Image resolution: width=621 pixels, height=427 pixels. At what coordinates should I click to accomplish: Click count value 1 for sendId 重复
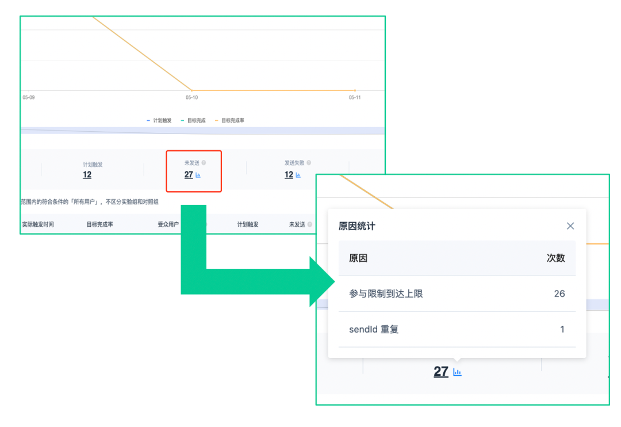(x=562, y=330)
